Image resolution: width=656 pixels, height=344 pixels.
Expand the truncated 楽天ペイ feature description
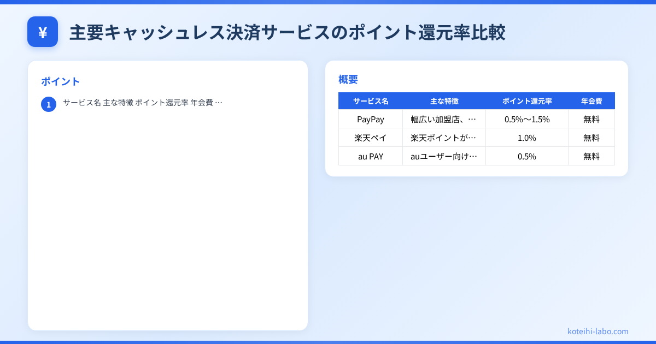[444, 138]
